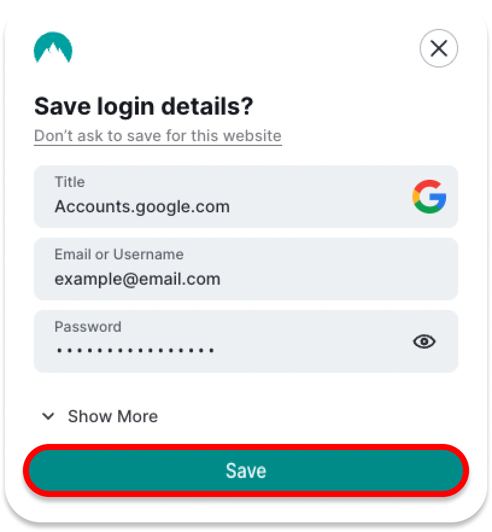Click the Save login details heading
Image resolution: width=492 pixels, height=532 pixels.
[143, 107]
